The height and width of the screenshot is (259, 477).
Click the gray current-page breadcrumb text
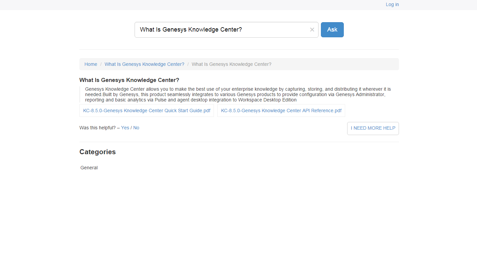point(231,64)
